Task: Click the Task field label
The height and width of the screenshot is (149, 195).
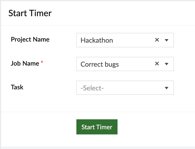Action: 17,87
